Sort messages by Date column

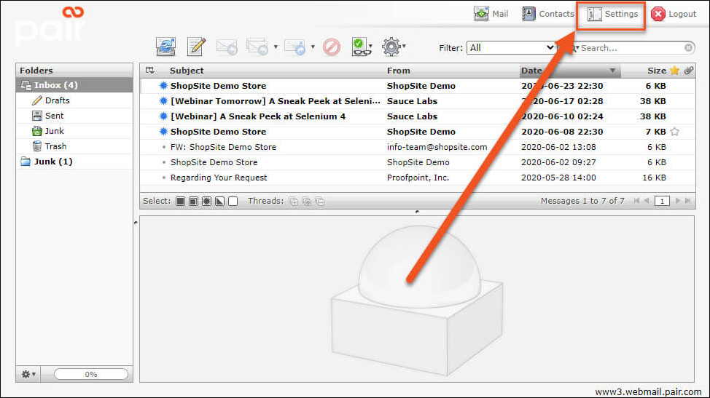point(570,71)
